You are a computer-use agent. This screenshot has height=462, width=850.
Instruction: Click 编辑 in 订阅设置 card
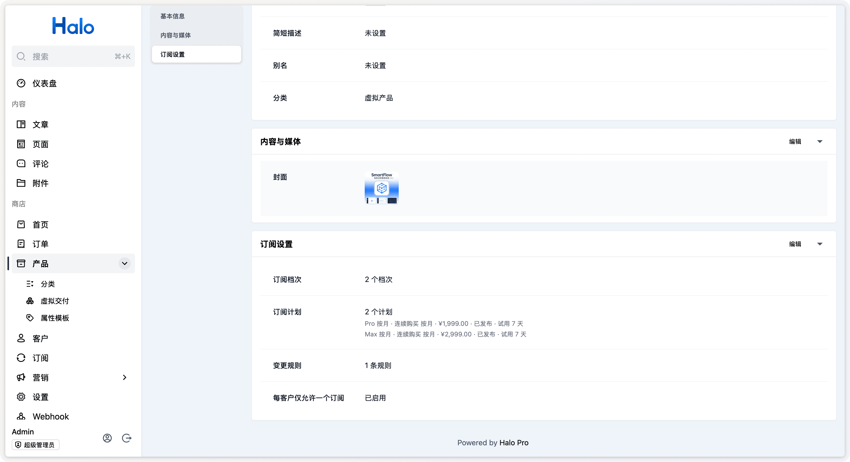pos(795,244)
